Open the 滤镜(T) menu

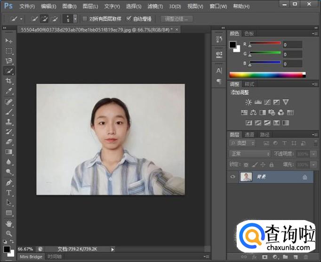pos(155,7)
